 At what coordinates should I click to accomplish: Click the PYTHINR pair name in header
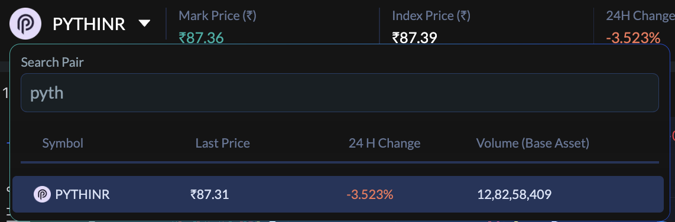89,24
